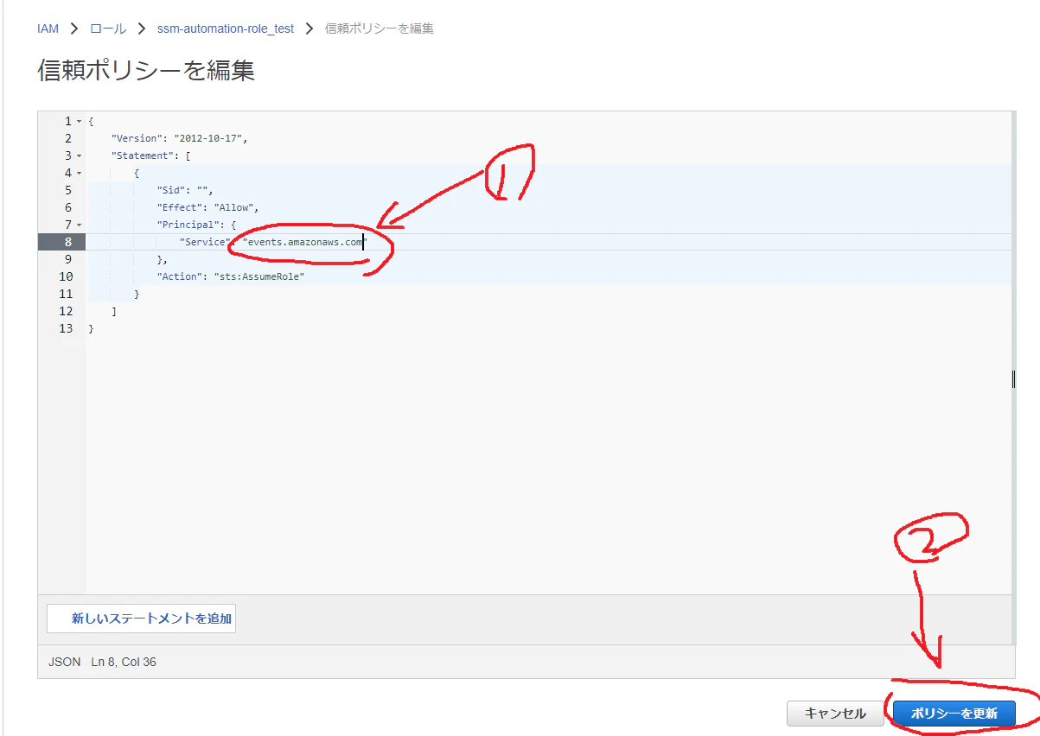The height and width of the screenshot is (736, 1040).
Task: Cancel editing with the キャンセル button
Action: pyautogui.click(x=835, y=714)
